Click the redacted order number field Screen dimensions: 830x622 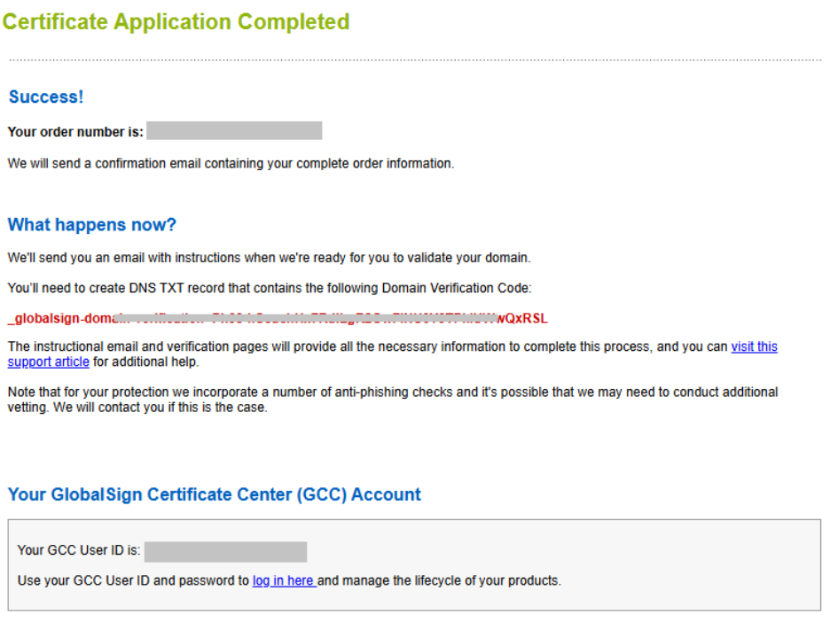234,131
